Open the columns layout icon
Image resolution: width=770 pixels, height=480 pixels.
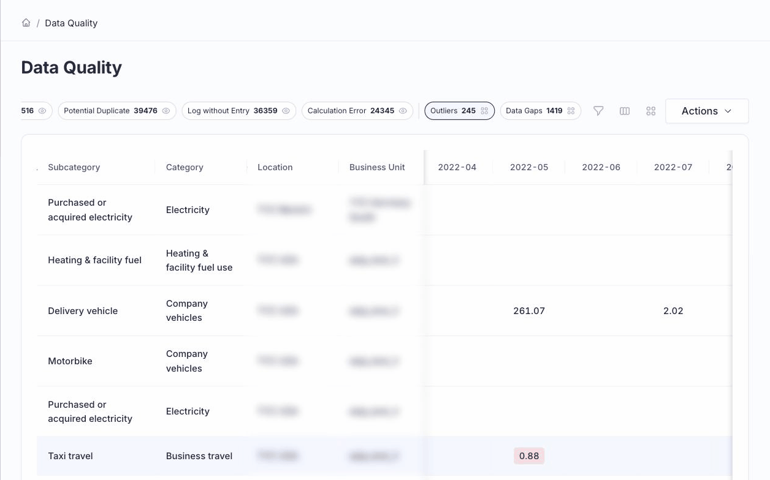(x=625, y=111)
